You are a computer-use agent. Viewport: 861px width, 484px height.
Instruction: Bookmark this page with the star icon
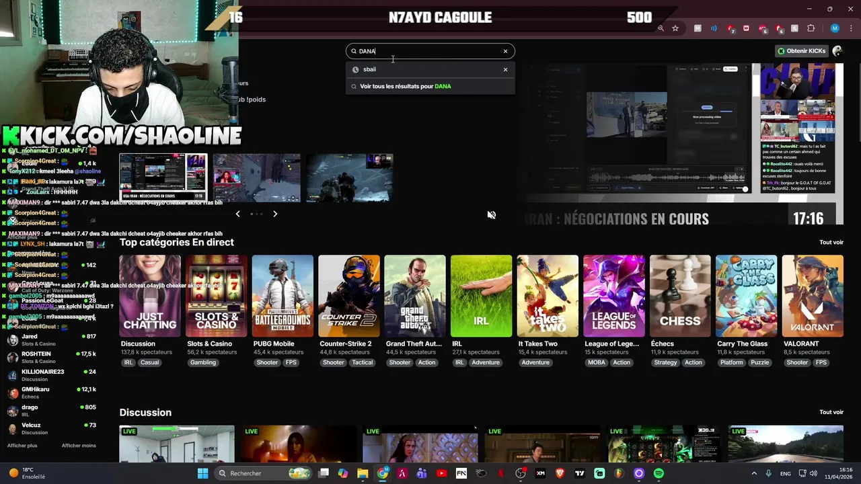click(675, 28)
